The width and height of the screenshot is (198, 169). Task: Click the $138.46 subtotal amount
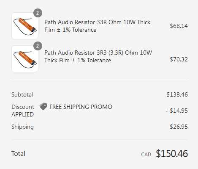[177, 94]
